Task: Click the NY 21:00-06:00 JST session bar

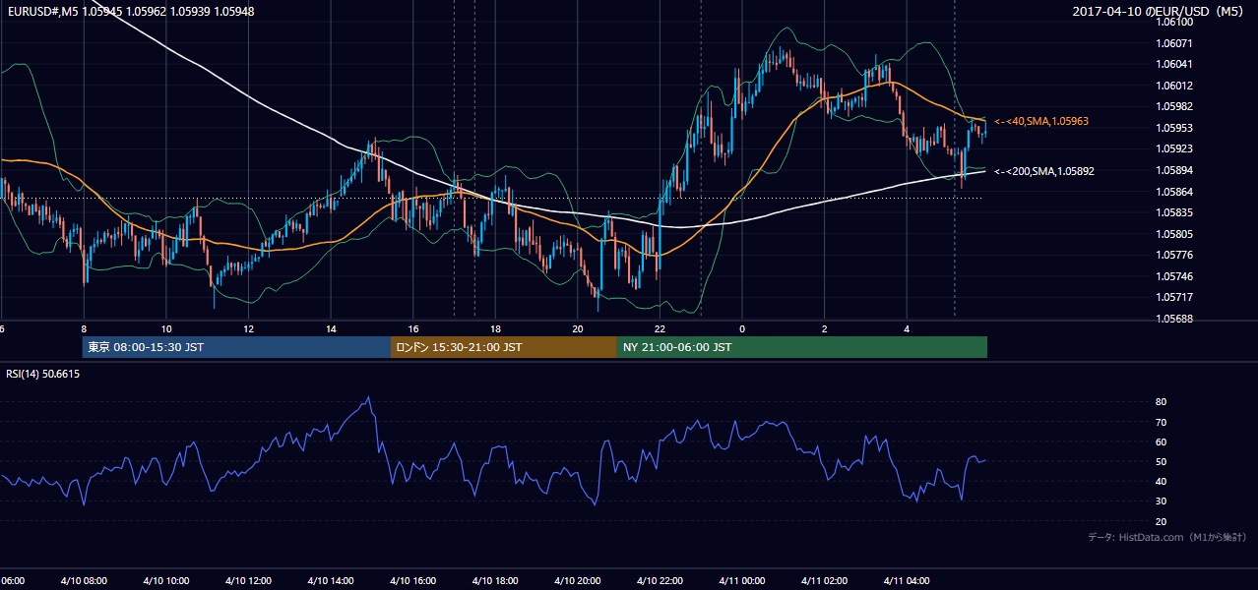Action: click(802, 347)
